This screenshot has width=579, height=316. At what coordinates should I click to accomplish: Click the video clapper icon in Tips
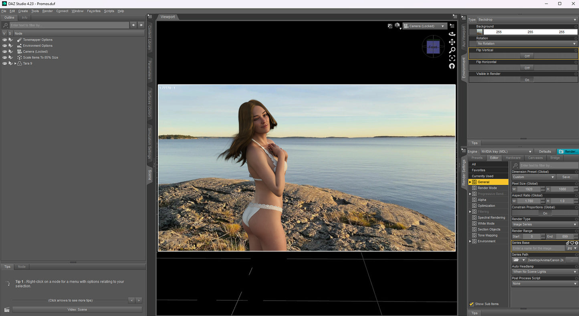point(7,310)
